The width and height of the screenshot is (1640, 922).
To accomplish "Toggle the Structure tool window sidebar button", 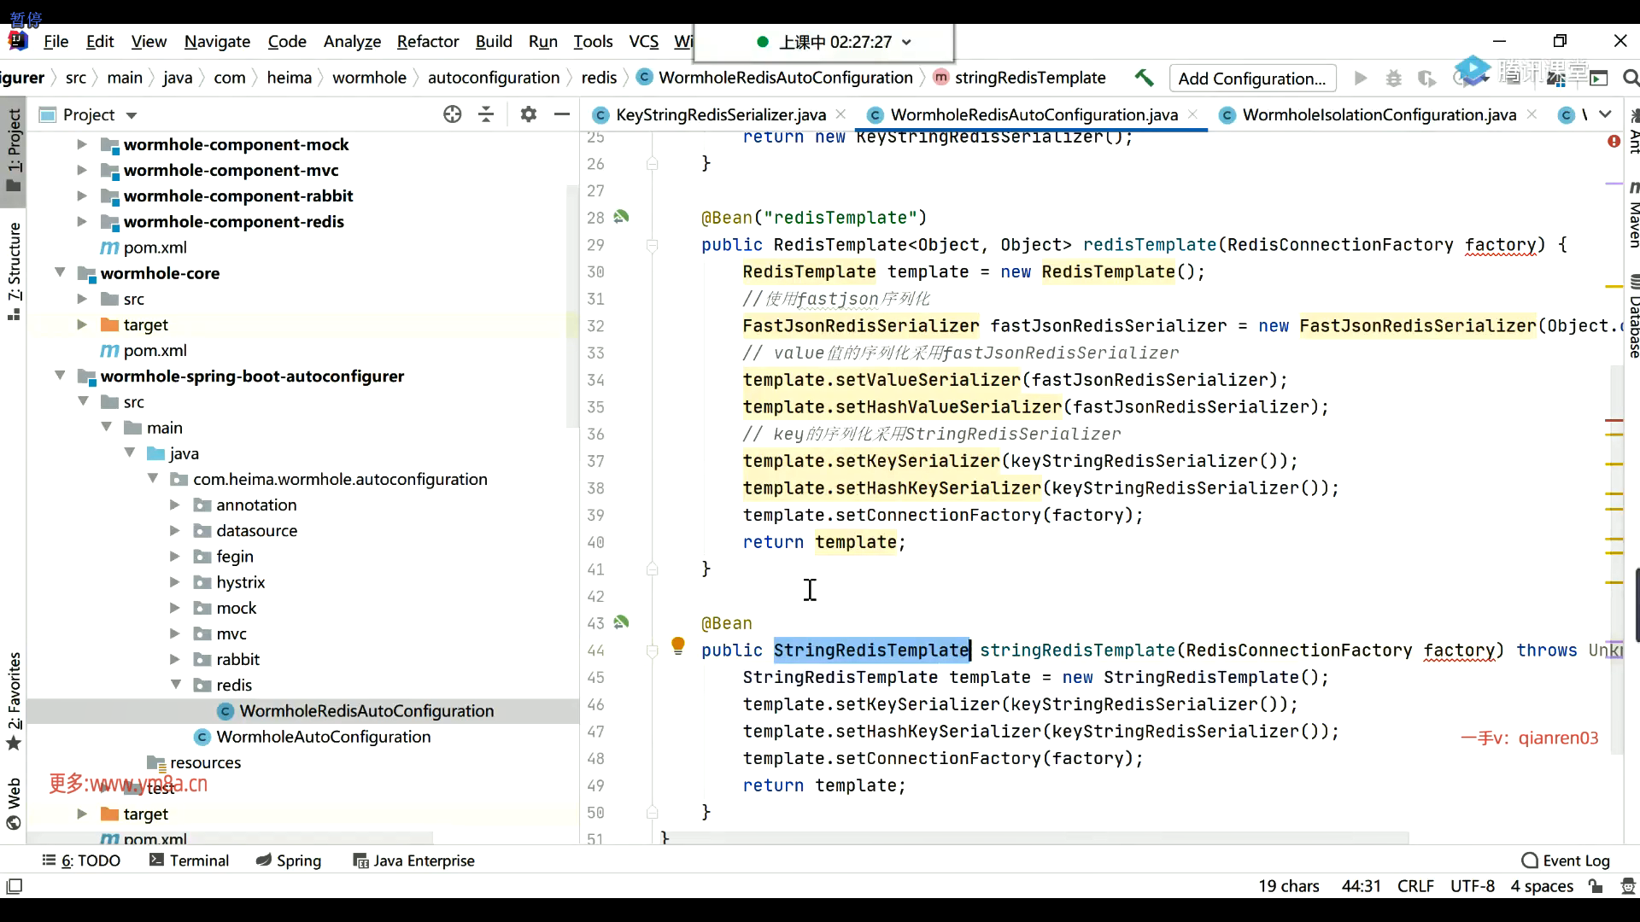I will pyautogui.click(x=14, y=269).
